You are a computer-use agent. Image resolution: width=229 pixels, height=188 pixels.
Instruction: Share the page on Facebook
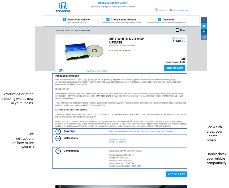(x=204, y=20)
